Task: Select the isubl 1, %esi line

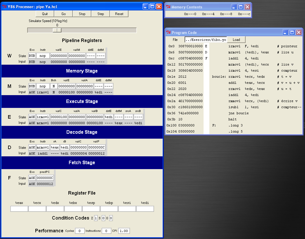Action: [234, 107]
